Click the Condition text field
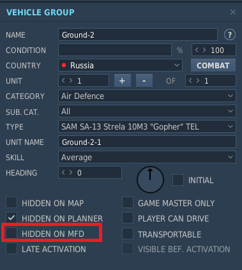The image size is (242, 270). [115, 50]
